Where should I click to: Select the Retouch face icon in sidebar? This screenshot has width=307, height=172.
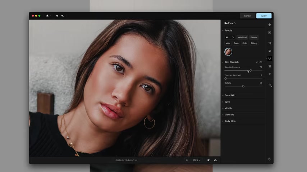(270, 58)
